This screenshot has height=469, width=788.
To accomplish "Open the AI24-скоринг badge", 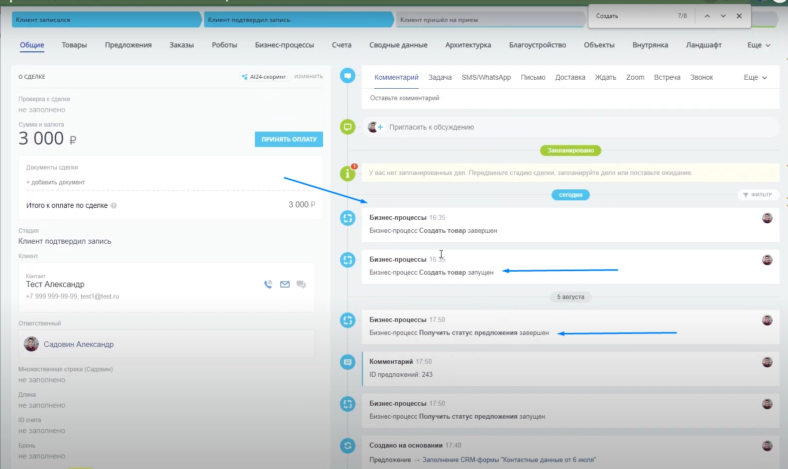I will 264,77.
